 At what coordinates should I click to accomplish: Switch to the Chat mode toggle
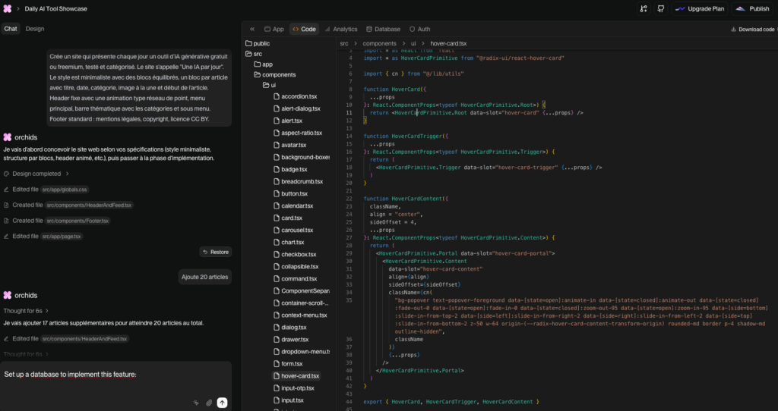[x=11, y=29]
